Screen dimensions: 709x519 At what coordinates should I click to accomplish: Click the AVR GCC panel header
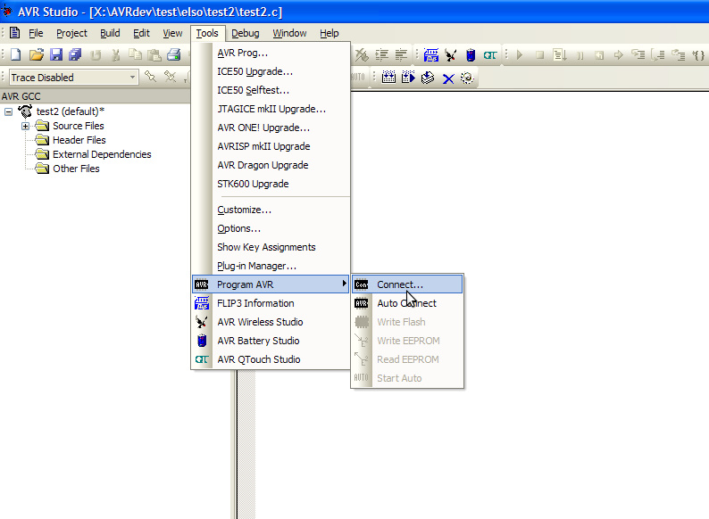point(95,96)
